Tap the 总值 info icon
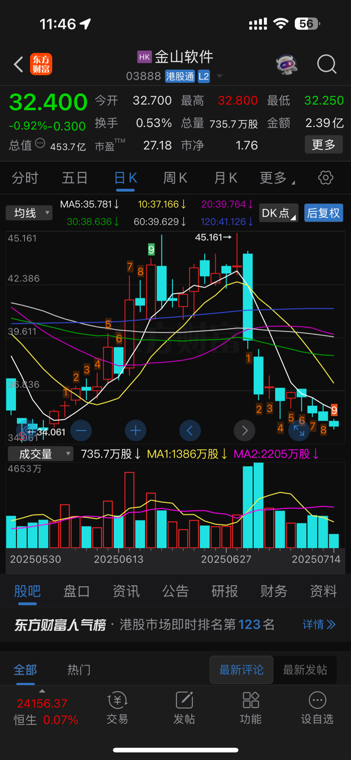The height and width of the screenshot is (760, 351). tap(40, 143)
